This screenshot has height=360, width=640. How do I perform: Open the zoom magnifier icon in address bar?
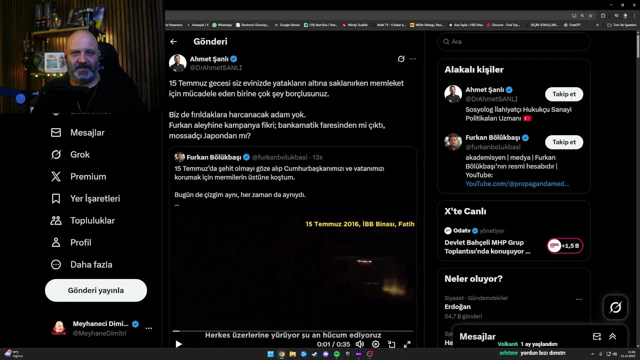582,15
